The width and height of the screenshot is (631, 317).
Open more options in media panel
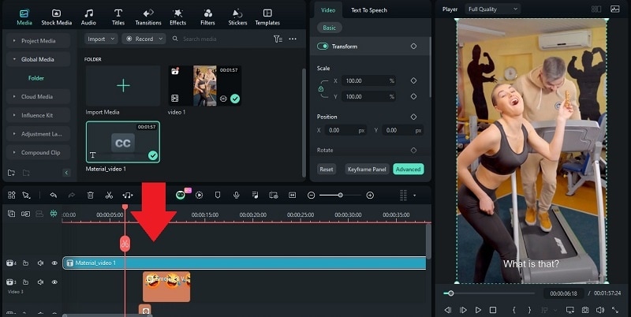point(293,39)
